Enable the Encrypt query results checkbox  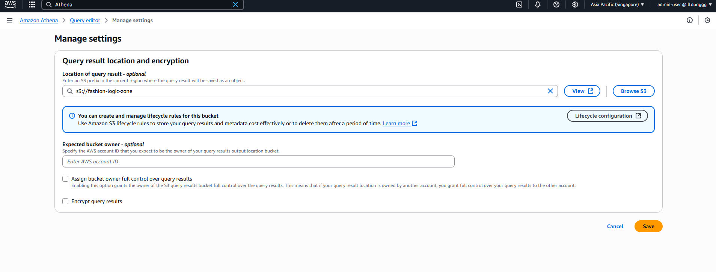point(65,201)
